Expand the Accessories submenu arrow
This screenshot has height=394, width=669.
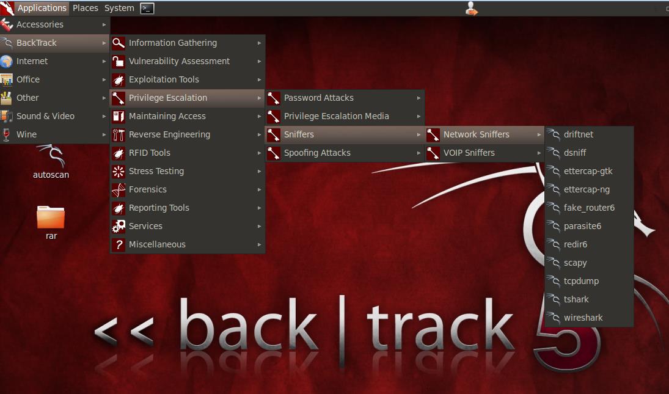(104, 24)
